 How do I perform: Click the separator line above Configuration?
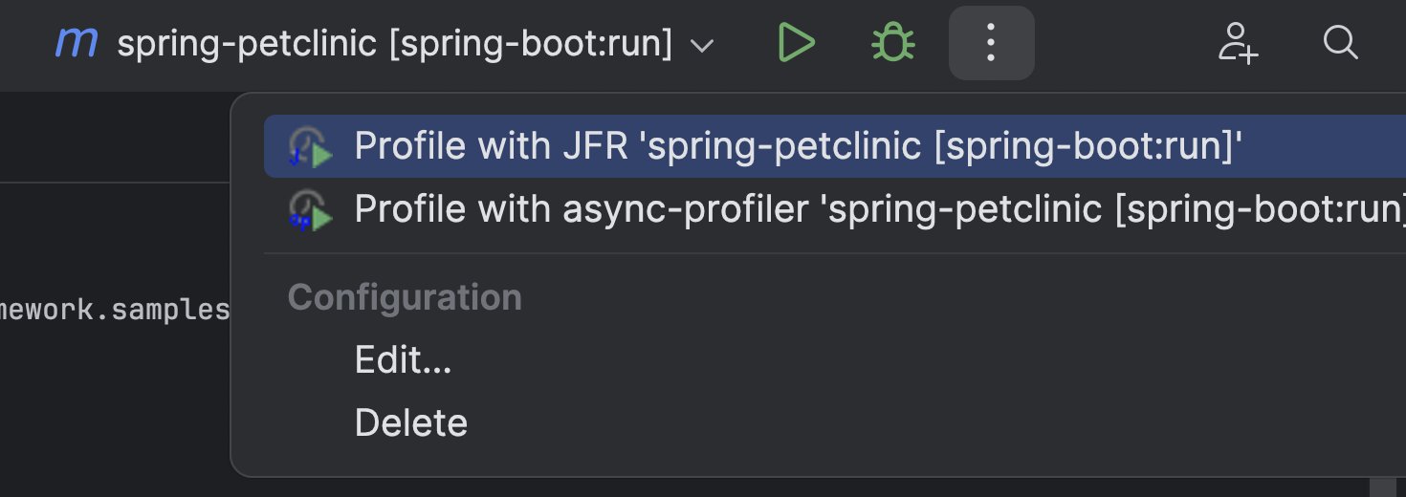coord(835,254)
